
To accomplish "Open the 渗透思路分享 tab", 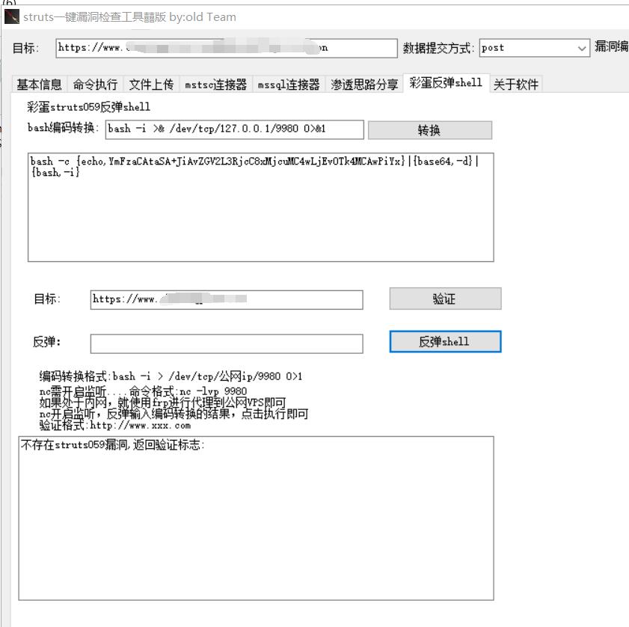I will (364, 85).
